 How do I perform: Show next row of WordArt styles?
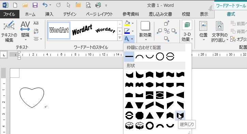(x=120, y=31)
